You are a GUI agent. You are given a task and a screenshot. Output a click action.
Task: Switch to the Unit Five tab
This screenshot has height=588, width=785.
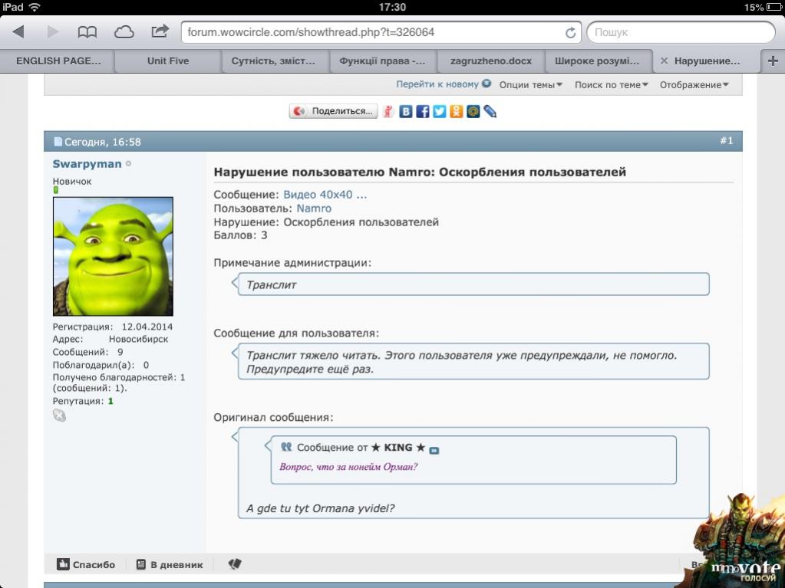click(168, 61)
